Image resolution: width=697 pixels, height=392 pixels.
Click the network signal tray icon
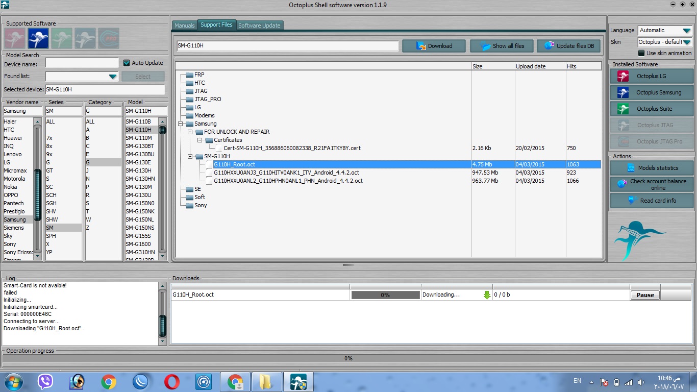(x=629, y=382)
